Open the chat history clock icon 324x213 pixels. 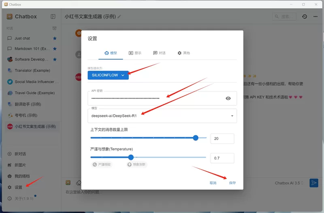[305, 17]
